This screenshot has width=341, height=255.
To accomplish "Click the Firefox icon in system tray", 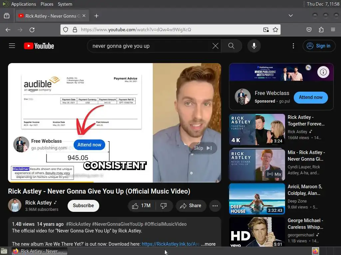I will [315, 251].
